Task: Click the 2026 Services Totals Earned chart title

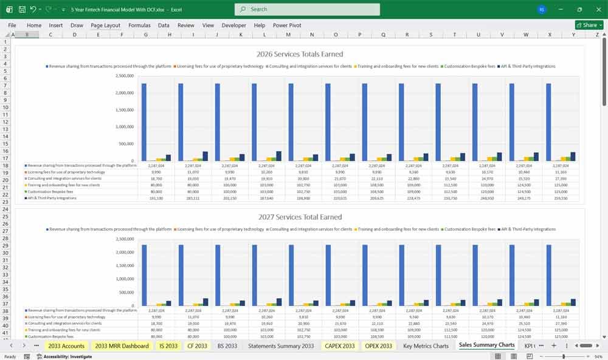Action: tap(300, 54)
